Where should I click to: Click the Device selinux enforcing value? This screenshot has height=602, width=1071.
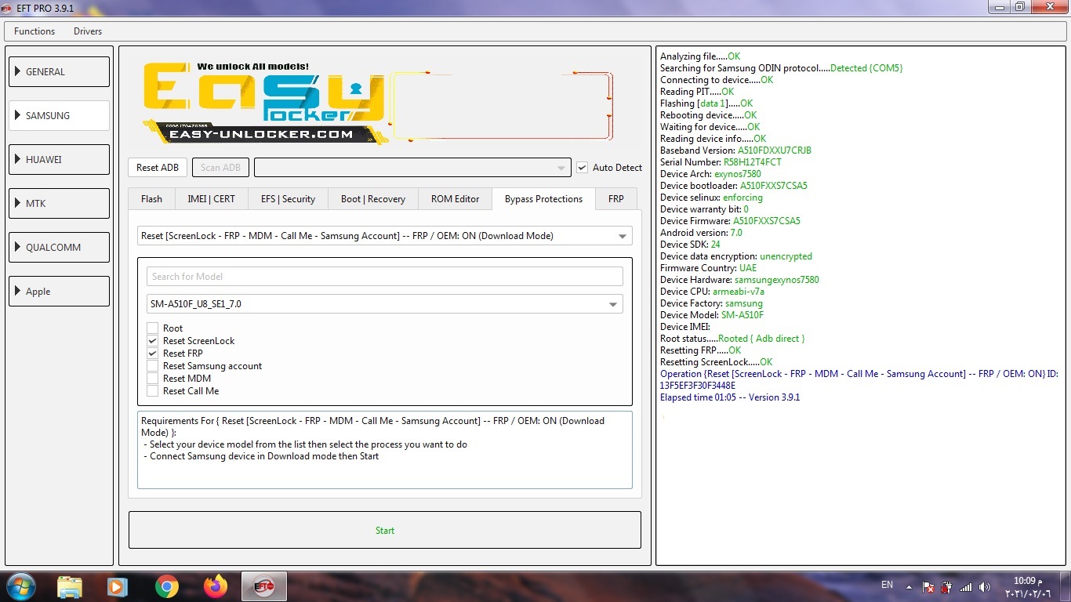click(742, 198)
